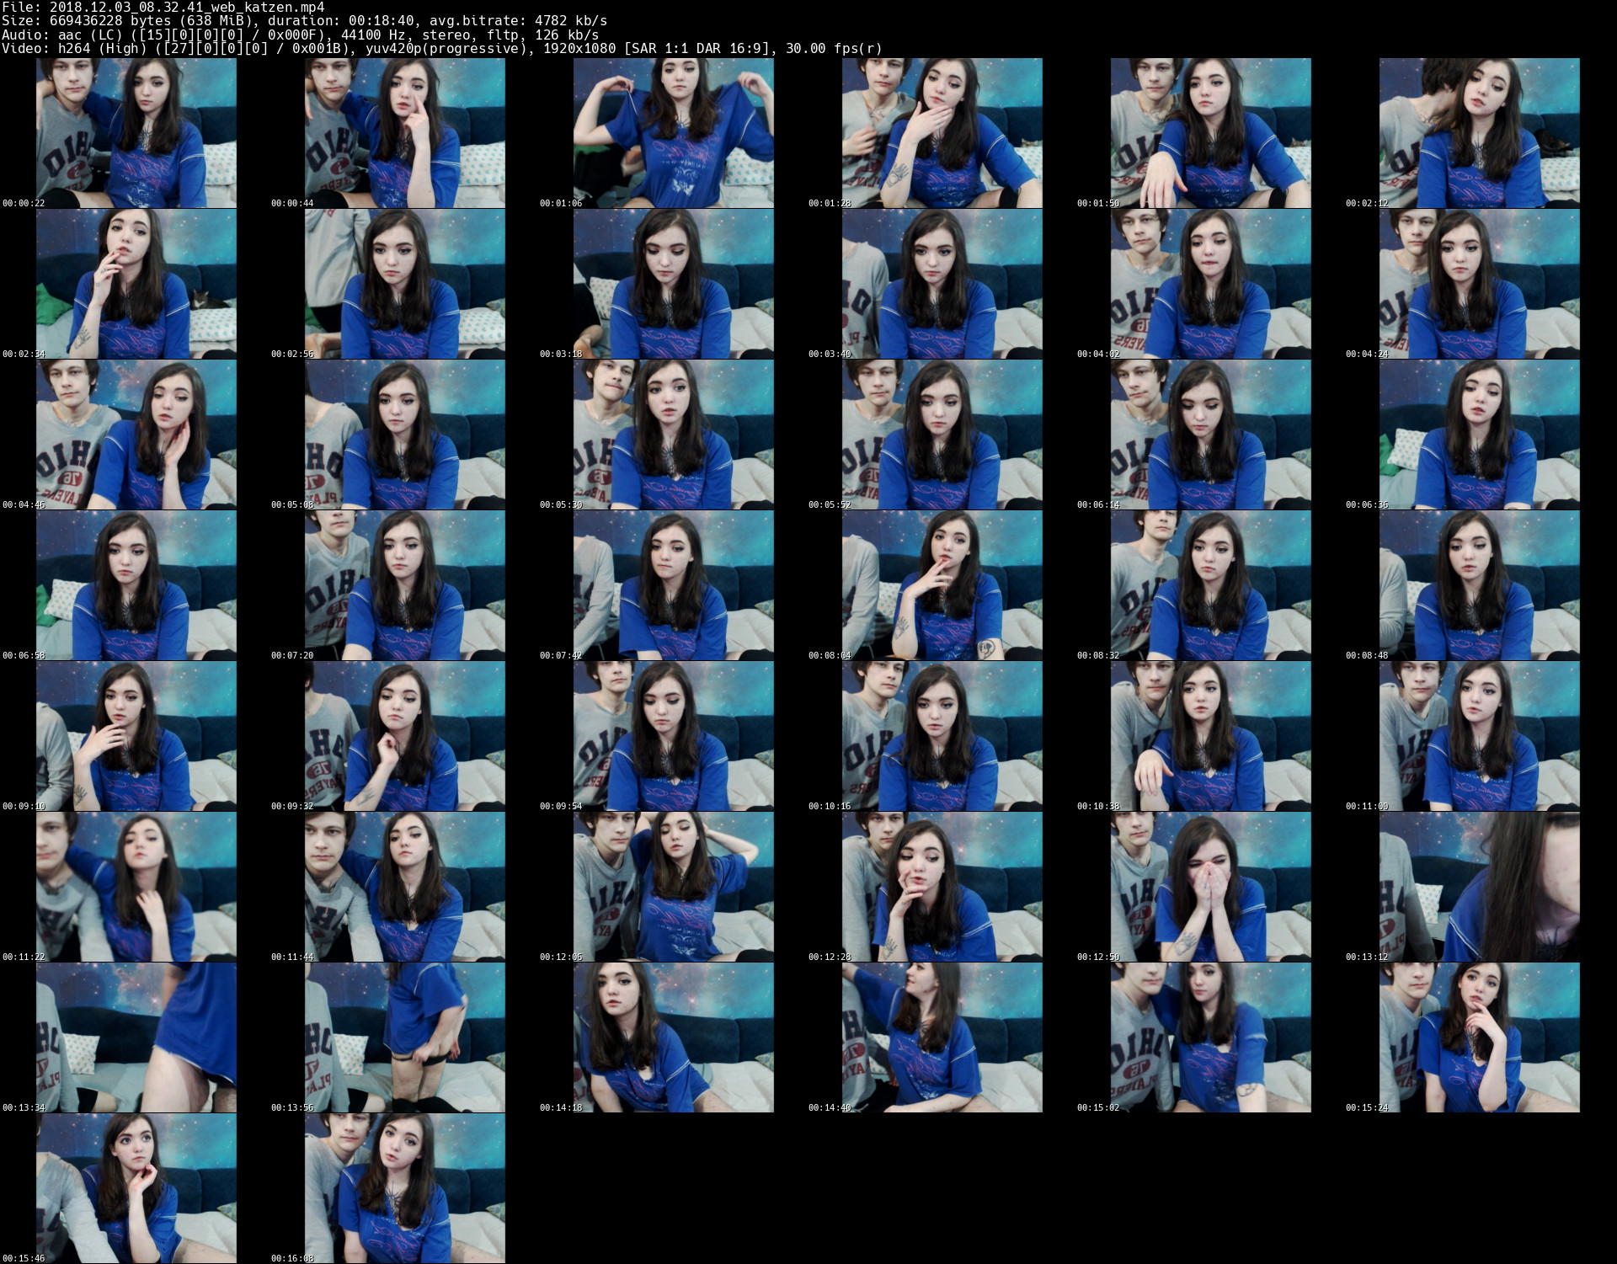
Task: Open the final frame at 00:16:08
Action: (x=405, y=1188)
